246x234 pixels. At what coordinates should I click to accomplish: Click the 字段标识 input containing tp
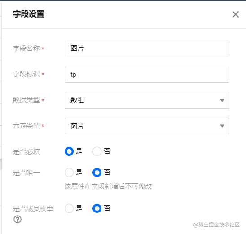coord(147,74)
